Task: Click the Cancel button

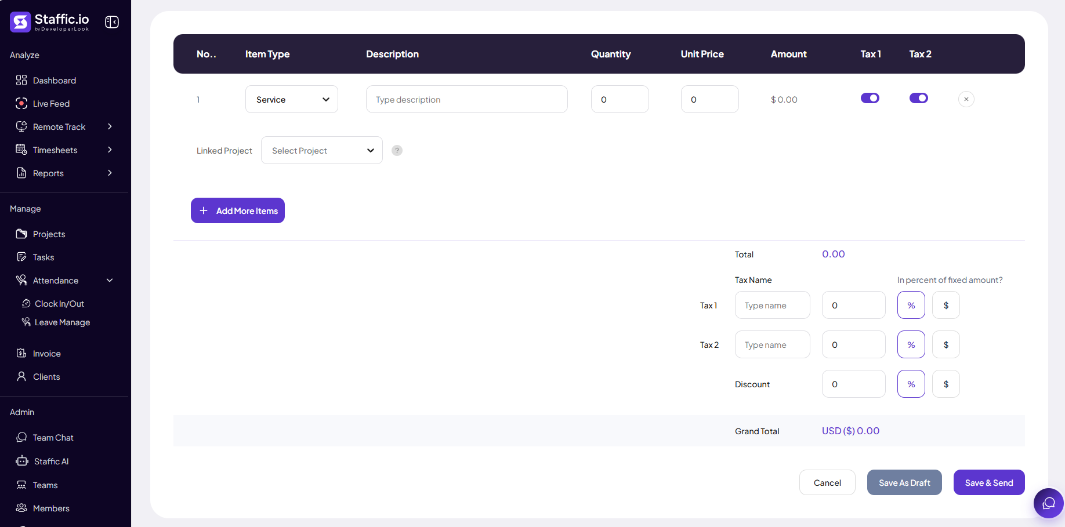Action: click(827, 482)
